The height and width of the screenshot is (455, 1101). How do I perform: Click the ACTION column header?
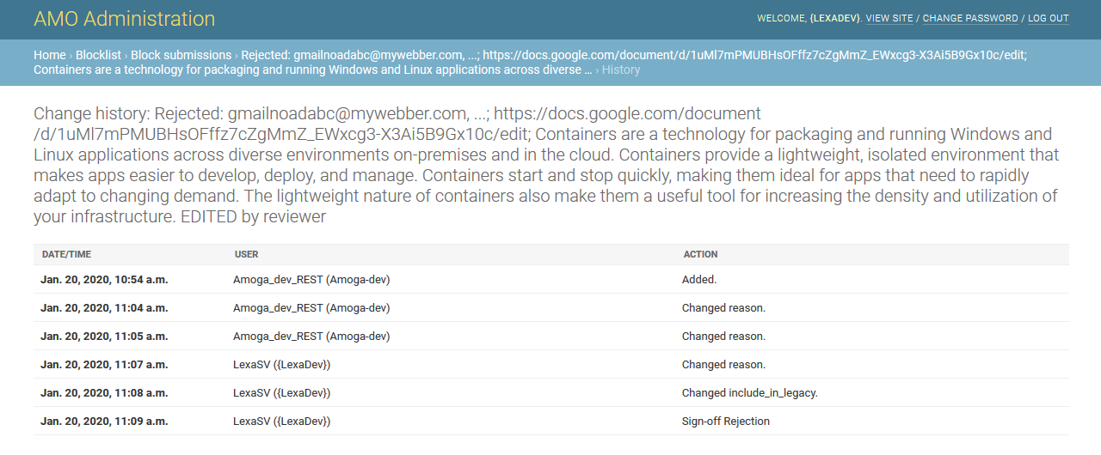[x=701, y=254]
